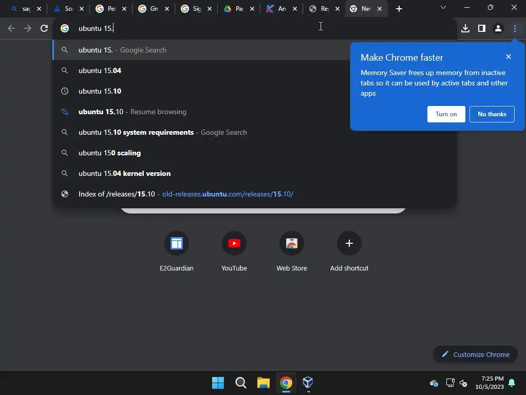This screenshot has width=526, height=395.
Task: Close the active New Tab
Action: coord(380,9)
